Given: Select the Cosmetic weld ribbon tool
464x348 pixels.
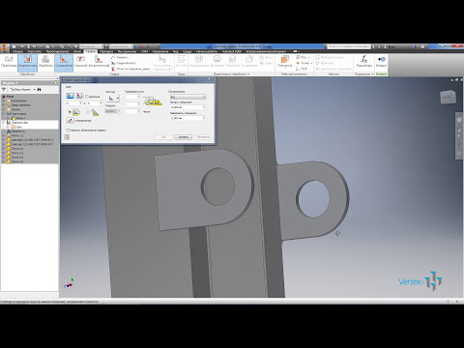Looking at the screenshot, I should [x=99, y=61].
